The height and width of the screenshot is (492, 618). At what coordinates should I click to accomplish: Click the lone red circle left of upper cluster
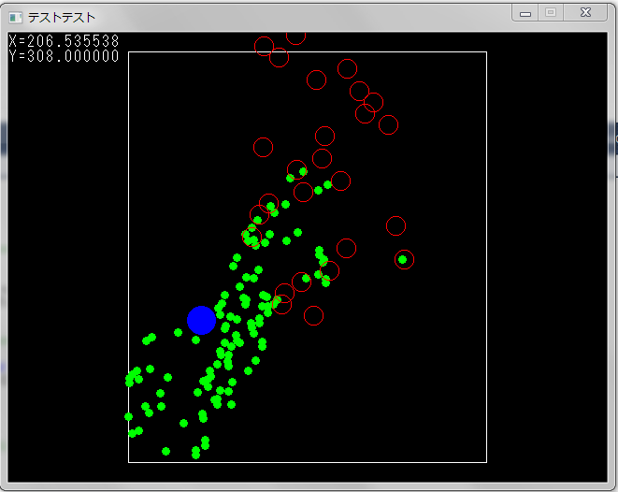(x=263, y=147)
